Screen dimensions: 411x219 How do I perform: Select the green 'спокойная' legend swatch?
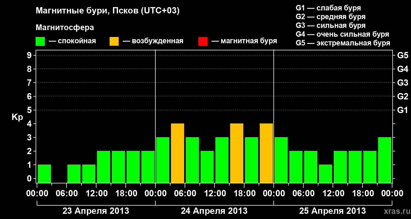[40, 41]
